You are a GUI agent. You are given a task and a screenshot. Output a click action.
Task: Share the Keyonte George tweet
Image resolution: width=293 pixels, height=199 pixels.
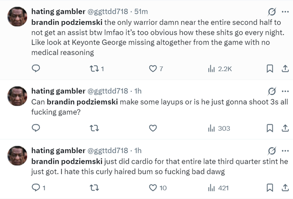pos(284,69)
